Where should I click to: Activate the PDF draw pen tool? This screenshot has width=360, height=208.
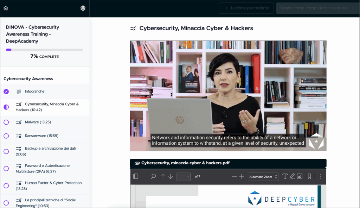click(x=292, y=176)
